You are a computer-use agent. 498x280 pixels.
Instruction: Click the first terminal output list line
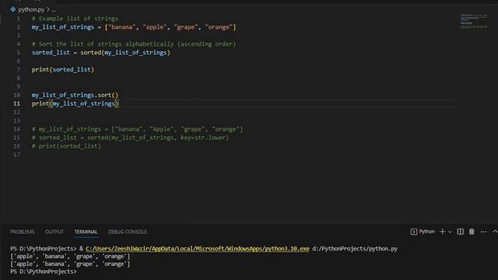pos(70,256)
